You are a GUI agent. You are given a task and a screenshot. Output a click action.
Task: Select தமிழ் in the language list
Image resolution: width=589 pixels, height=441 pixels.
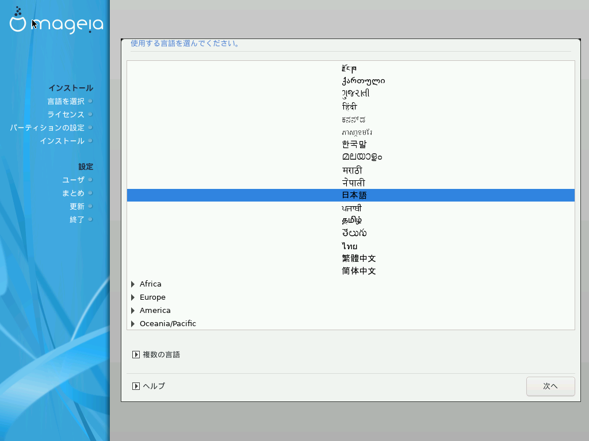[351, 220]
